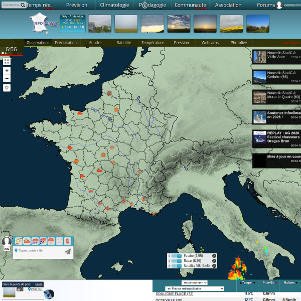This screenshot has height=301, width=301.
Task: Switch to Foudre tab
Action: tap(95, 43)
